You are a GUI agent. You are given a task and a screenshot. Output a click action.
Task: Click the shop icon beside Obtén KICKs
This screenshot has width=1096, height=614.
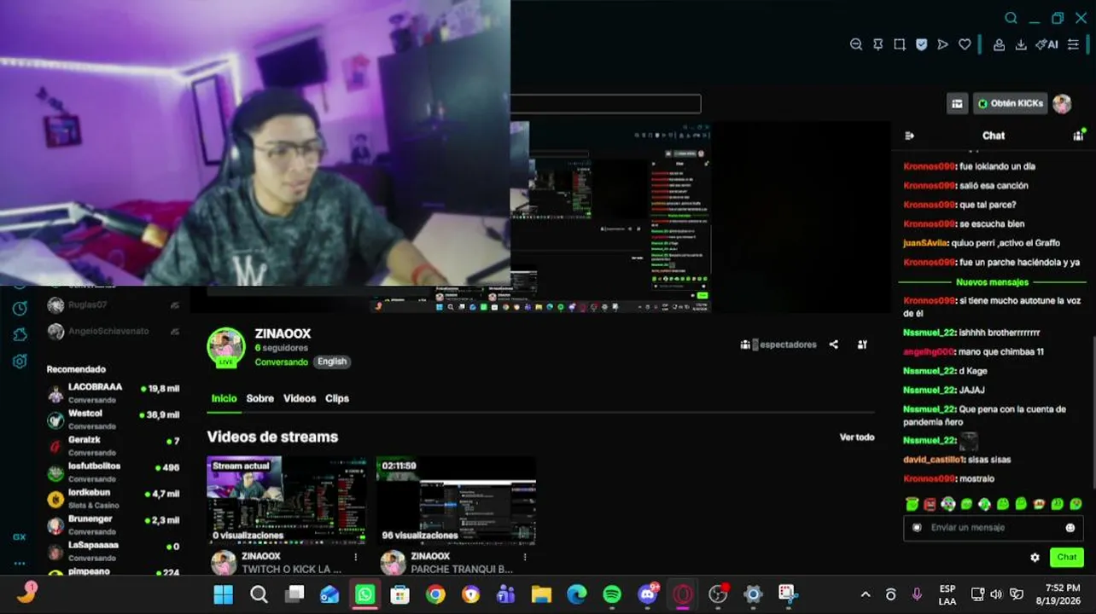pyautogui.click(x=957, y=103)
